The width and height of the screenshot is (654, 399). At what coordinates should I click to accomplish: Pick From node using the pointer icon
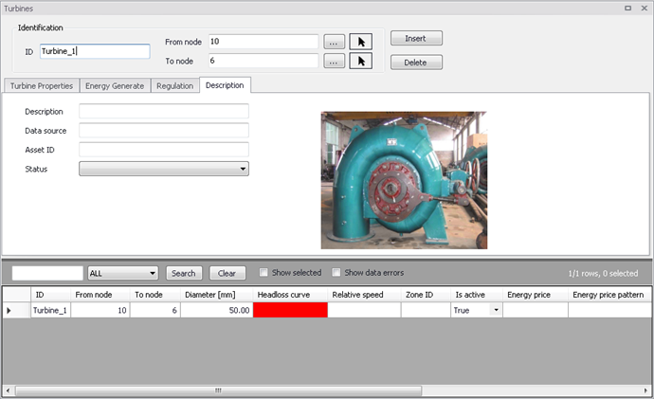click(360, 42)
